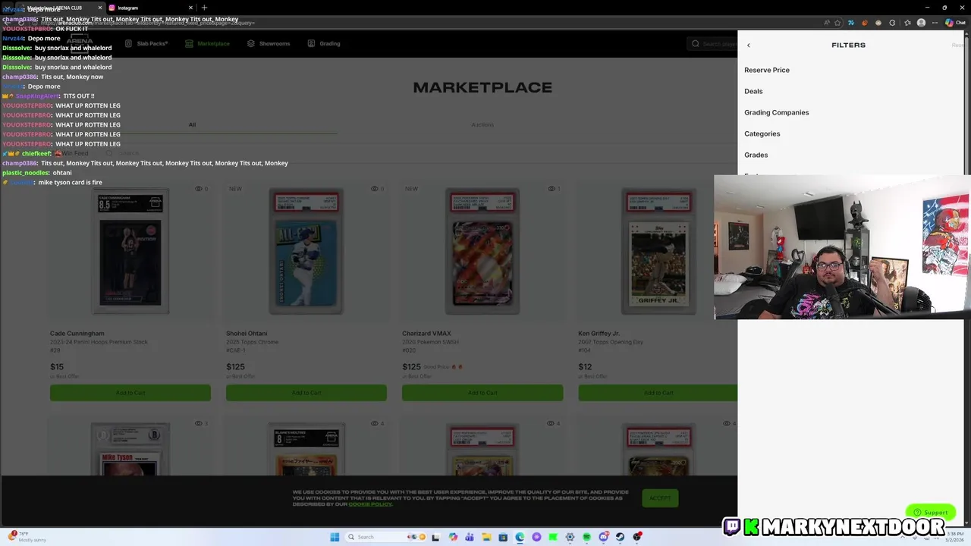
Task: Click the favorite star in address bar
Action: (x=837, y=23)
